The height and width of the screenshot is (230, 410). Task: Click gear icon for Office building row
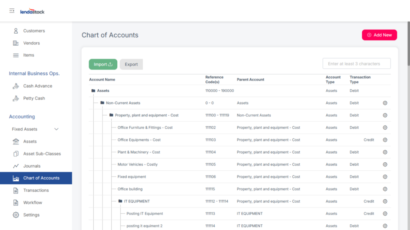(385, 189)
